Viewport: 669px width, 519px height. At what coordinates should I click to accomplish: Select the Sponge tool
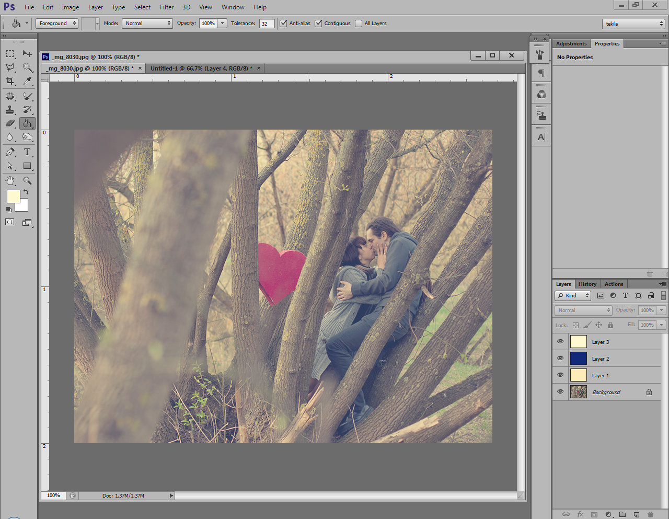(27, 137)
